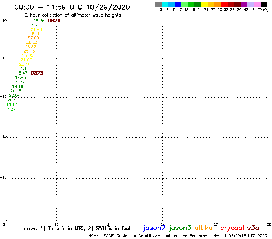Screen dimensions: 272x239
Task: Click the 0824 time stamp label
Action: click(x=54, y=21)
